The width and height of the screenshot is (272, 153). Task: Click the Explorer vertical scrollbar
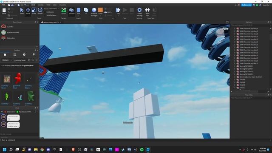(271, 37)
